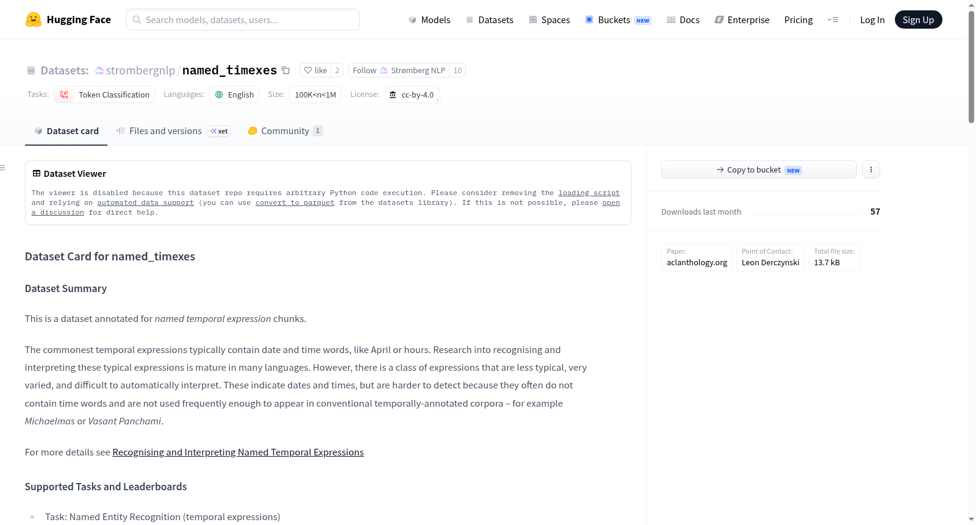Copy dataset name with the copy icon
The width and height of the screenshot is (976, 525).
285,70
